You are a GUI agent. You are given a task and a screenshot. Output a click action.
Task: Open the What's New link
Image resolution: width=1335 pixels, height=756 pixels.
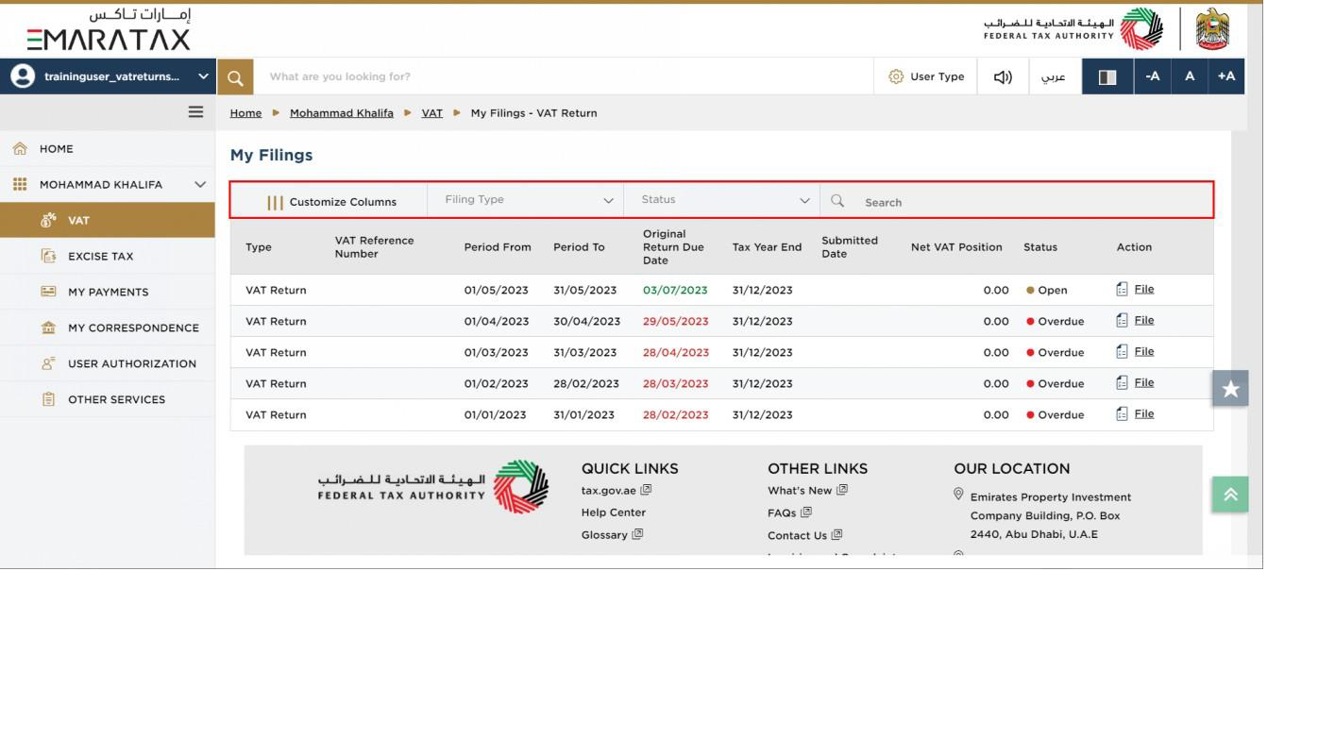tap(808, 490)
